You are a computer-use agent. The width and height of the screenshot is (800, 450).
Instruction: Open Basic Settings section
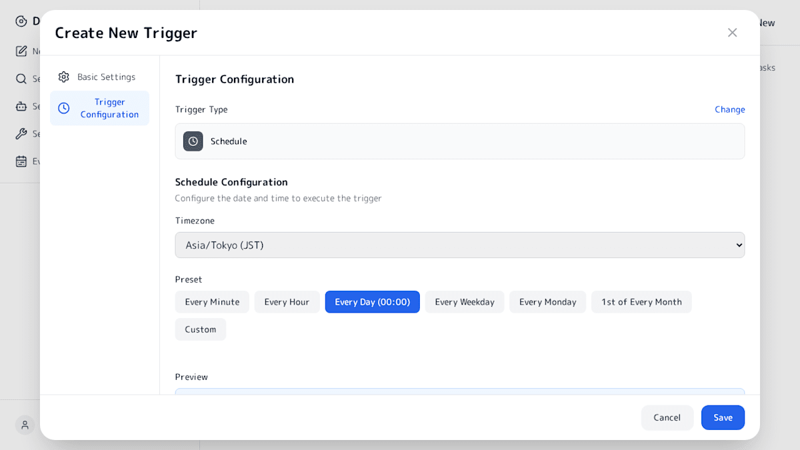pyautogui.click(x=99, y=77)
